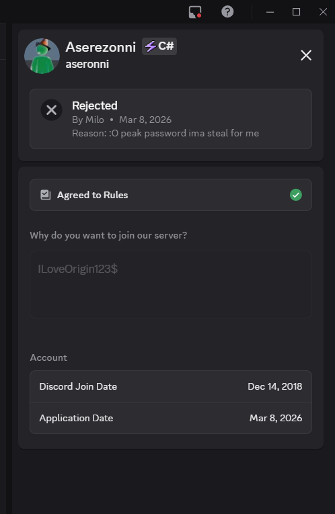Minimize the Discord window
The width and height of the screenshot is (335, 514).
point(270,12)
